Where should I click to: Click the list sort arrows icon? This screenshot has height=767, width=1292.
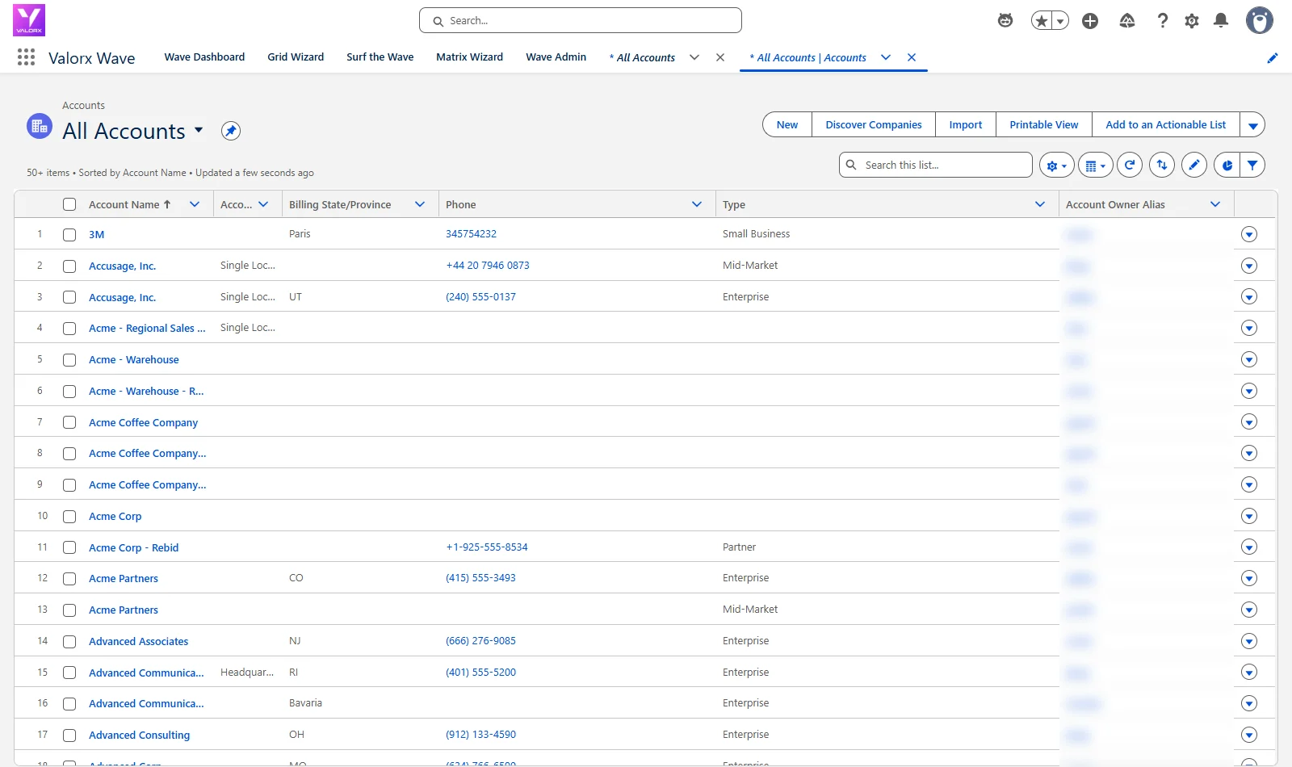(x=1162, y=165)
